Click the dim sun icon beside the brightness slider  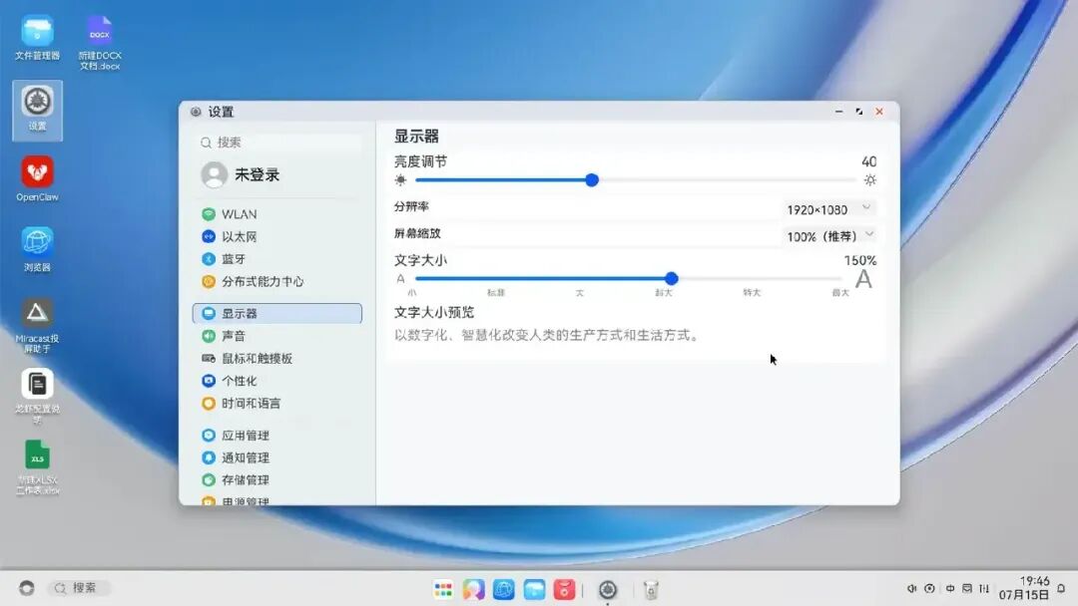pyautogui.click(x=401, y=179)
